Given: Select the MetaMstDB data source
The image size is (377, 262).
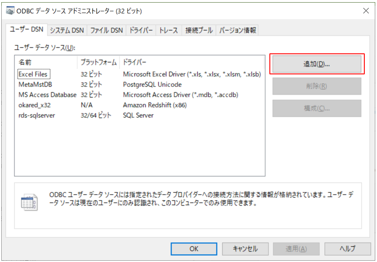Looking at the screenshot, I should pyautogui.click(x=35, y=84).
